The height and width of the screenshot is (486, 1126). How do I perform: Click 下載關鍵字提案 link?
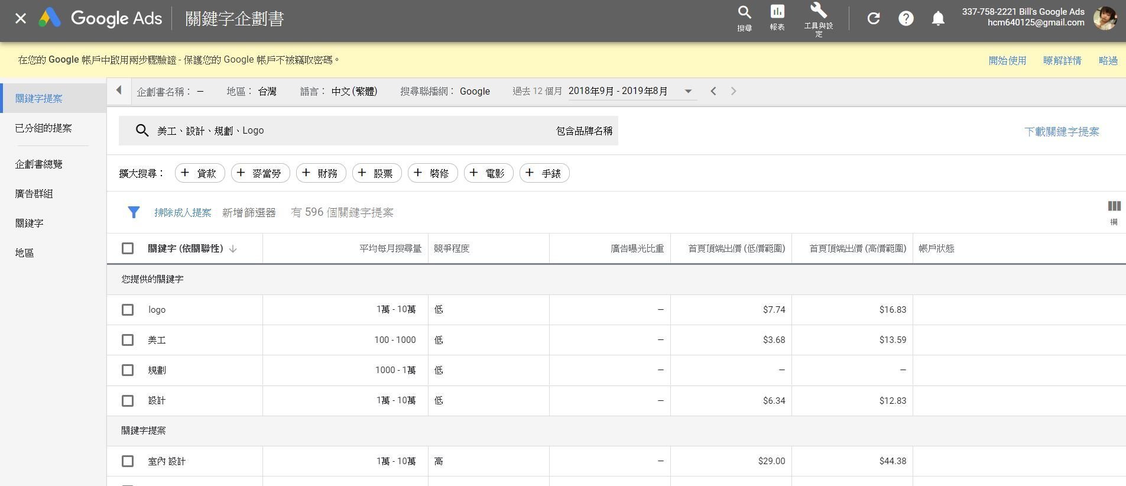point(1061,132)
